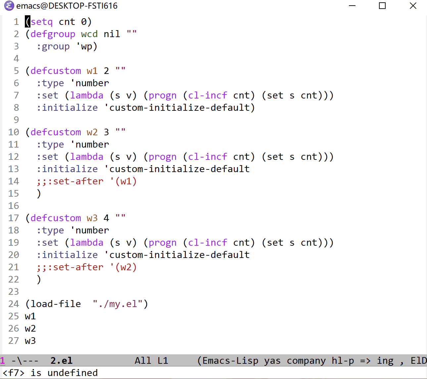Click the '<f7> is undefined' echo area
The height and width of the screenshot is (379, 427).
(x=50, y=373)
